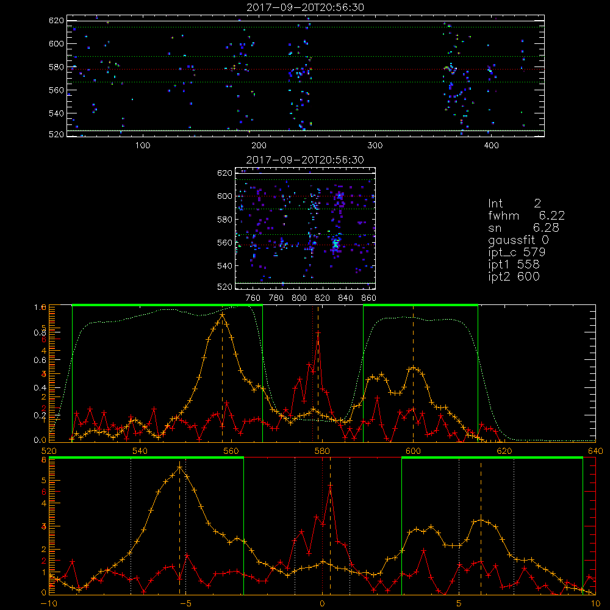Click white y-axis label 0.4 on upper profile
The height and width of the screenshot is (610, 610).
click(x=40, y=388)
